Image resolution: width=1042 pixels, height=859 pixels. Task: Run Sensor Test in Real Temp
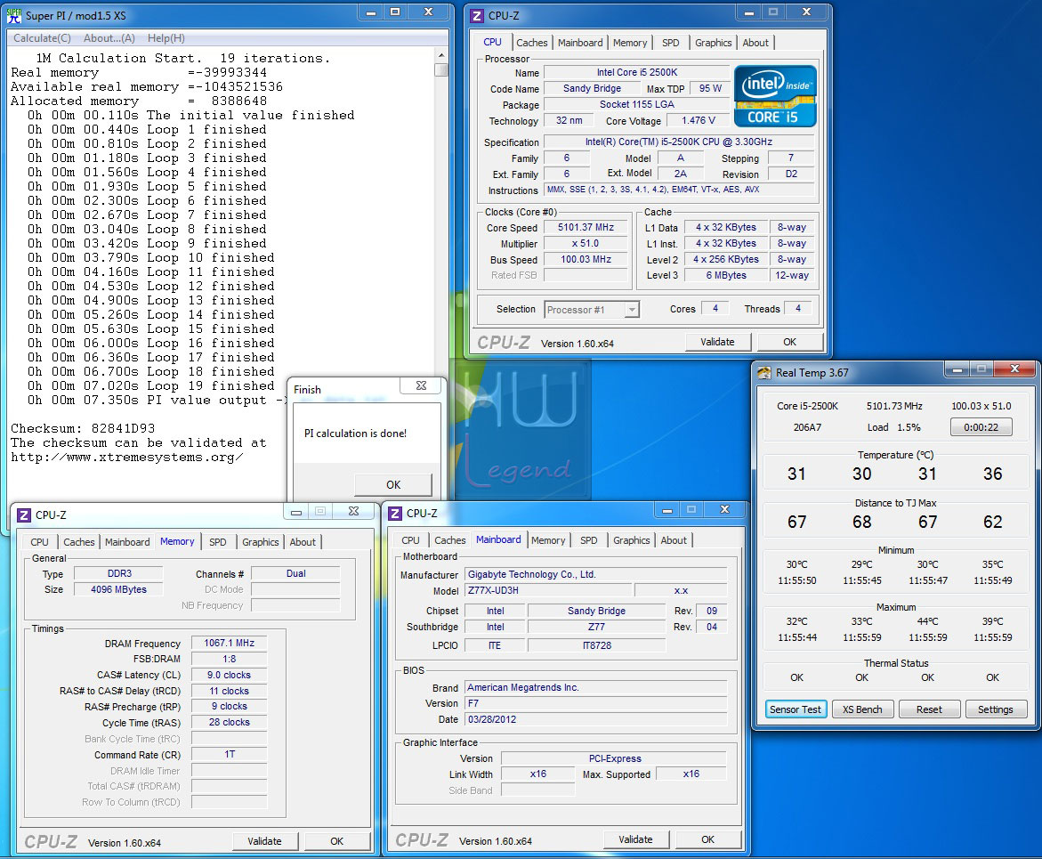tap(796, 709)
